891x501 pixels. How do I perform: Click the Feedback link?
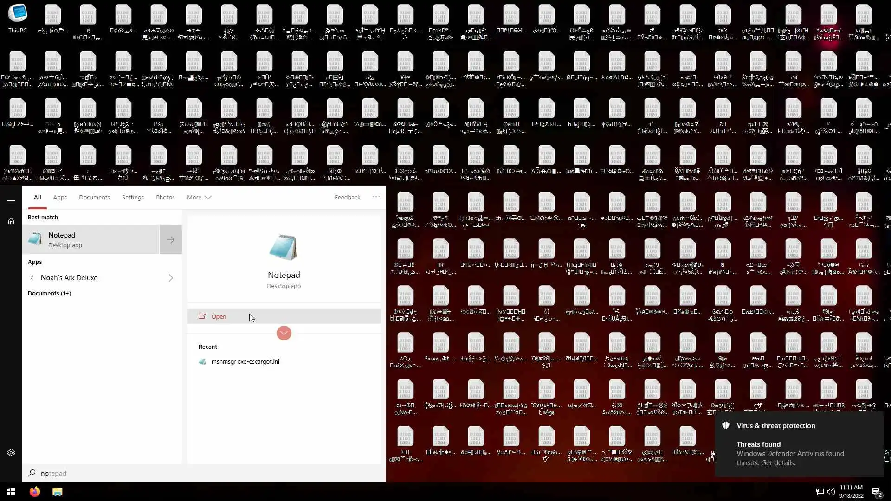coord(347,197)
